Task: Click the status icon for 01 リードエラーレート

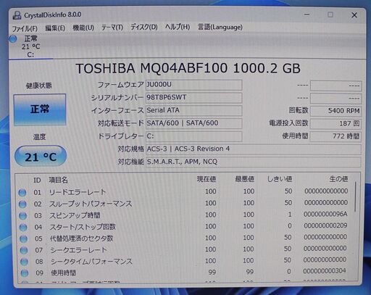Action: [22, 193]
